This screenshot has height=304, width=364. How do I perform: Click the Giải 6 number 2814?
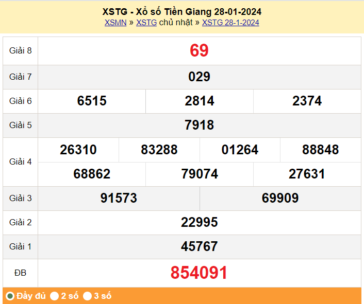pyautogui.click(x=200, y=101)
